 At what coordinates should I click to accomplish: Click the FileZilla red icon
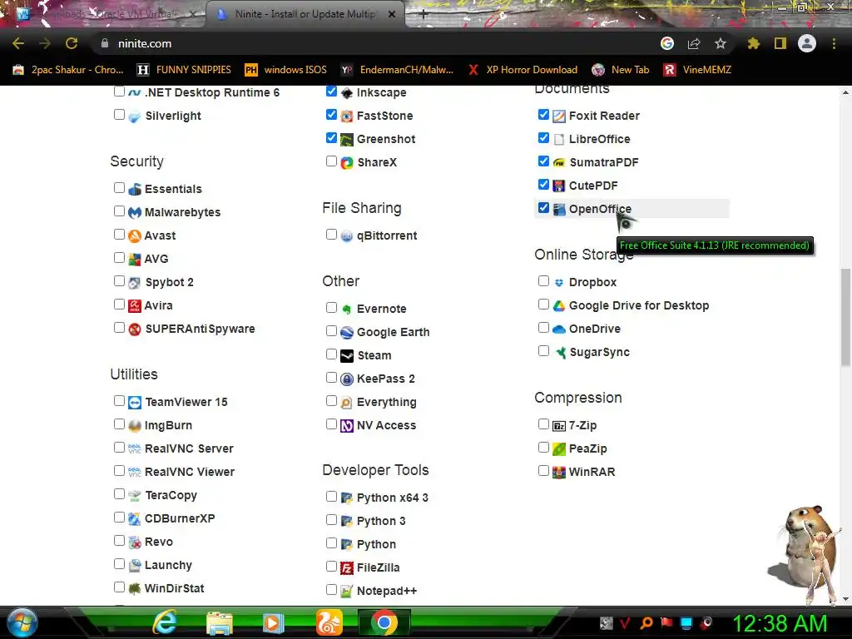[x=347, y=568]
